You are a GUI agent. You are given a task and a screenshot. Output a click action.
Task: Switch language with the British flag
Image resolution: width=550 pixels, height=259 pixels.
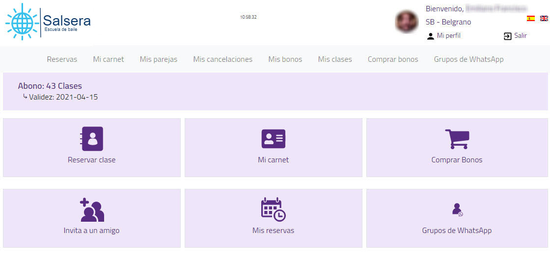click(x=544, y=19)
